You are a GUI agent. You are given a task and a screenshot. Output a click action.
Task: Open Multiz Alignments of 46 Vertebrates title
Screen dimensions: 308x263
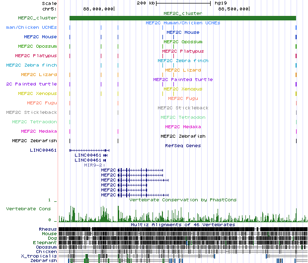click(183, 225)
